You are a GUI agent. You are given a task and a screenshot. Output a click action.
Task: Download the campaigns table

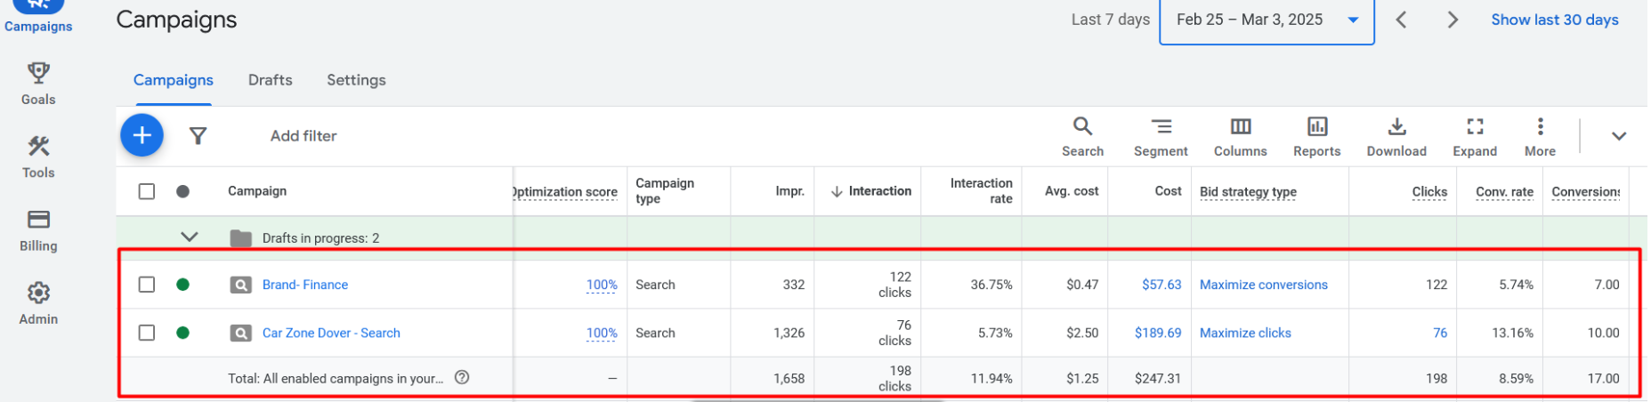point(1396,137)
